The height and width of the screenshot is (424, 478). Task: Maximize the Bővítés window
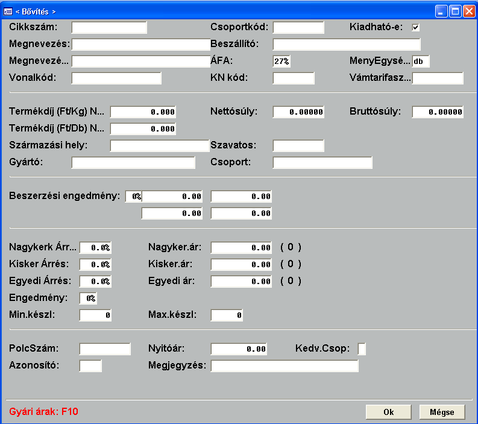tap(455, 11)
